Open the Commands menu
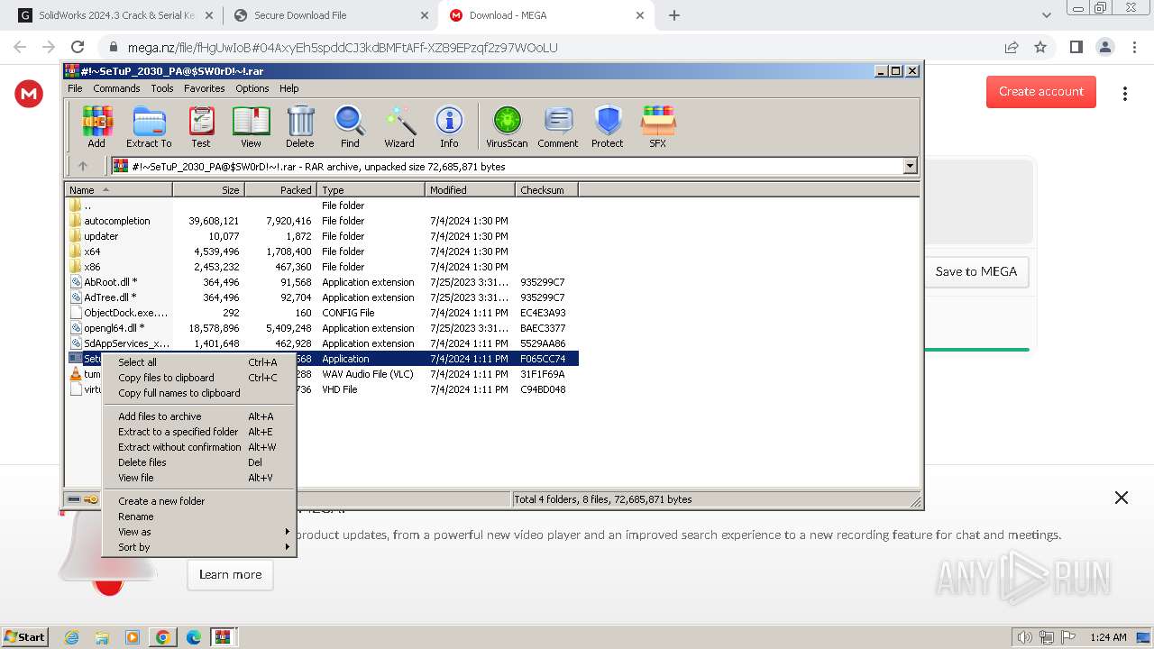The image size is (1154, 649). point(116,88)
